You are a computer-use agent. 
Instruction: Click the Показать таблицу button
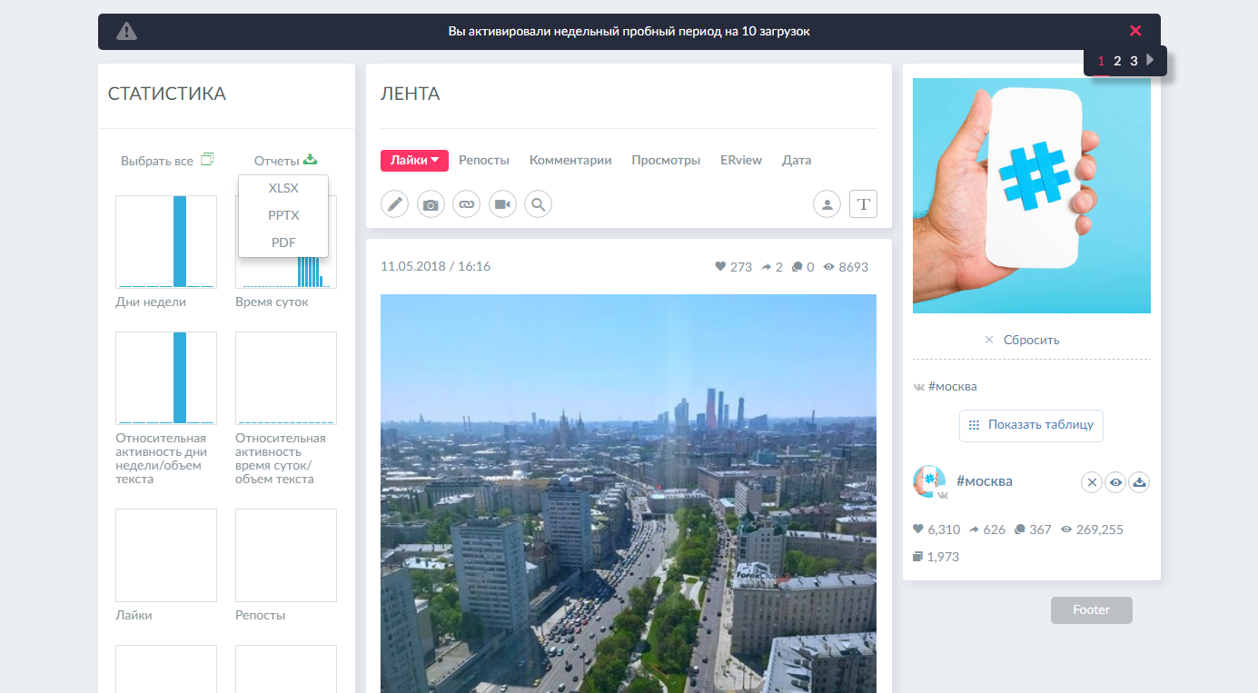click(1031, 425)
